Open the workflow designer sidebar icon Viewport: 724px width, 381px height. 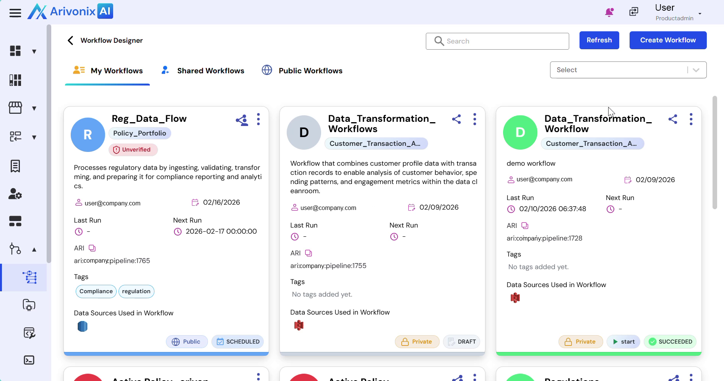pyautogui.click(x=29, y=277)
